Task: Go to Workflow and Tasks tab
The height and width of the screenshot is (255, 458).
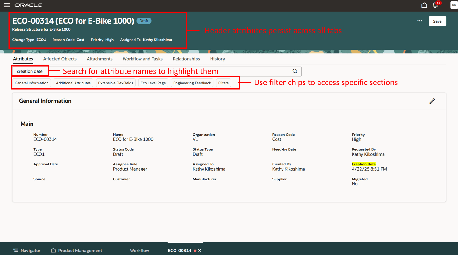Action: click(143, 59)
